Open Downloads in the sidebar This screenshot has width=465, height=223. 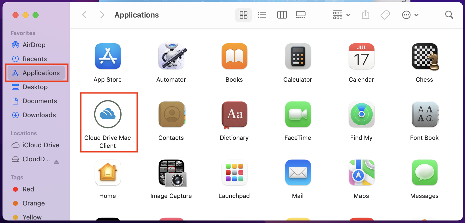(x=36, y=115)
